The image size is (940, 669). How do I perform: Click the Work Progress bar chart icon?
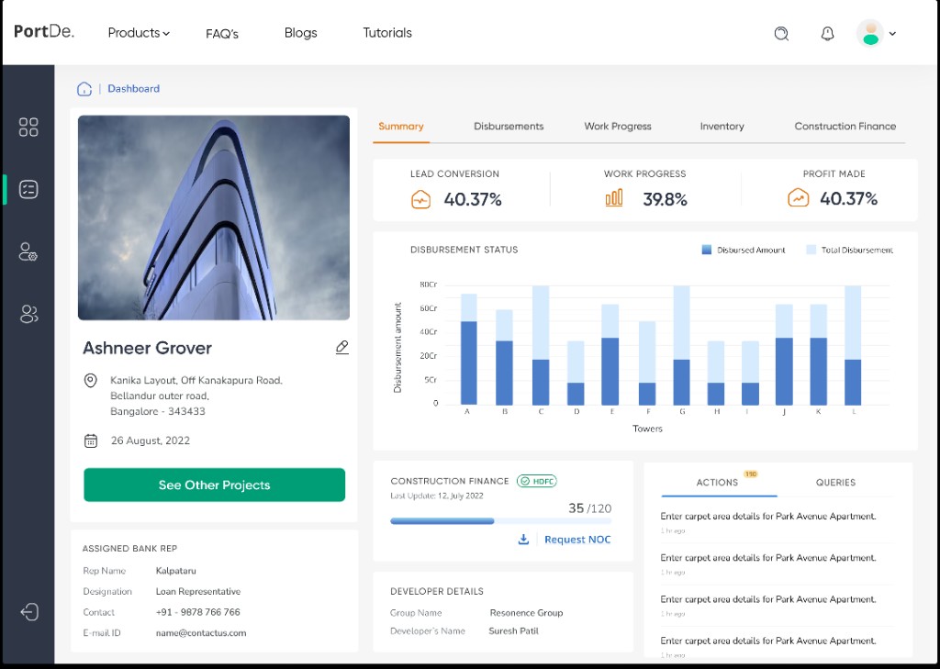coord(614,198)
